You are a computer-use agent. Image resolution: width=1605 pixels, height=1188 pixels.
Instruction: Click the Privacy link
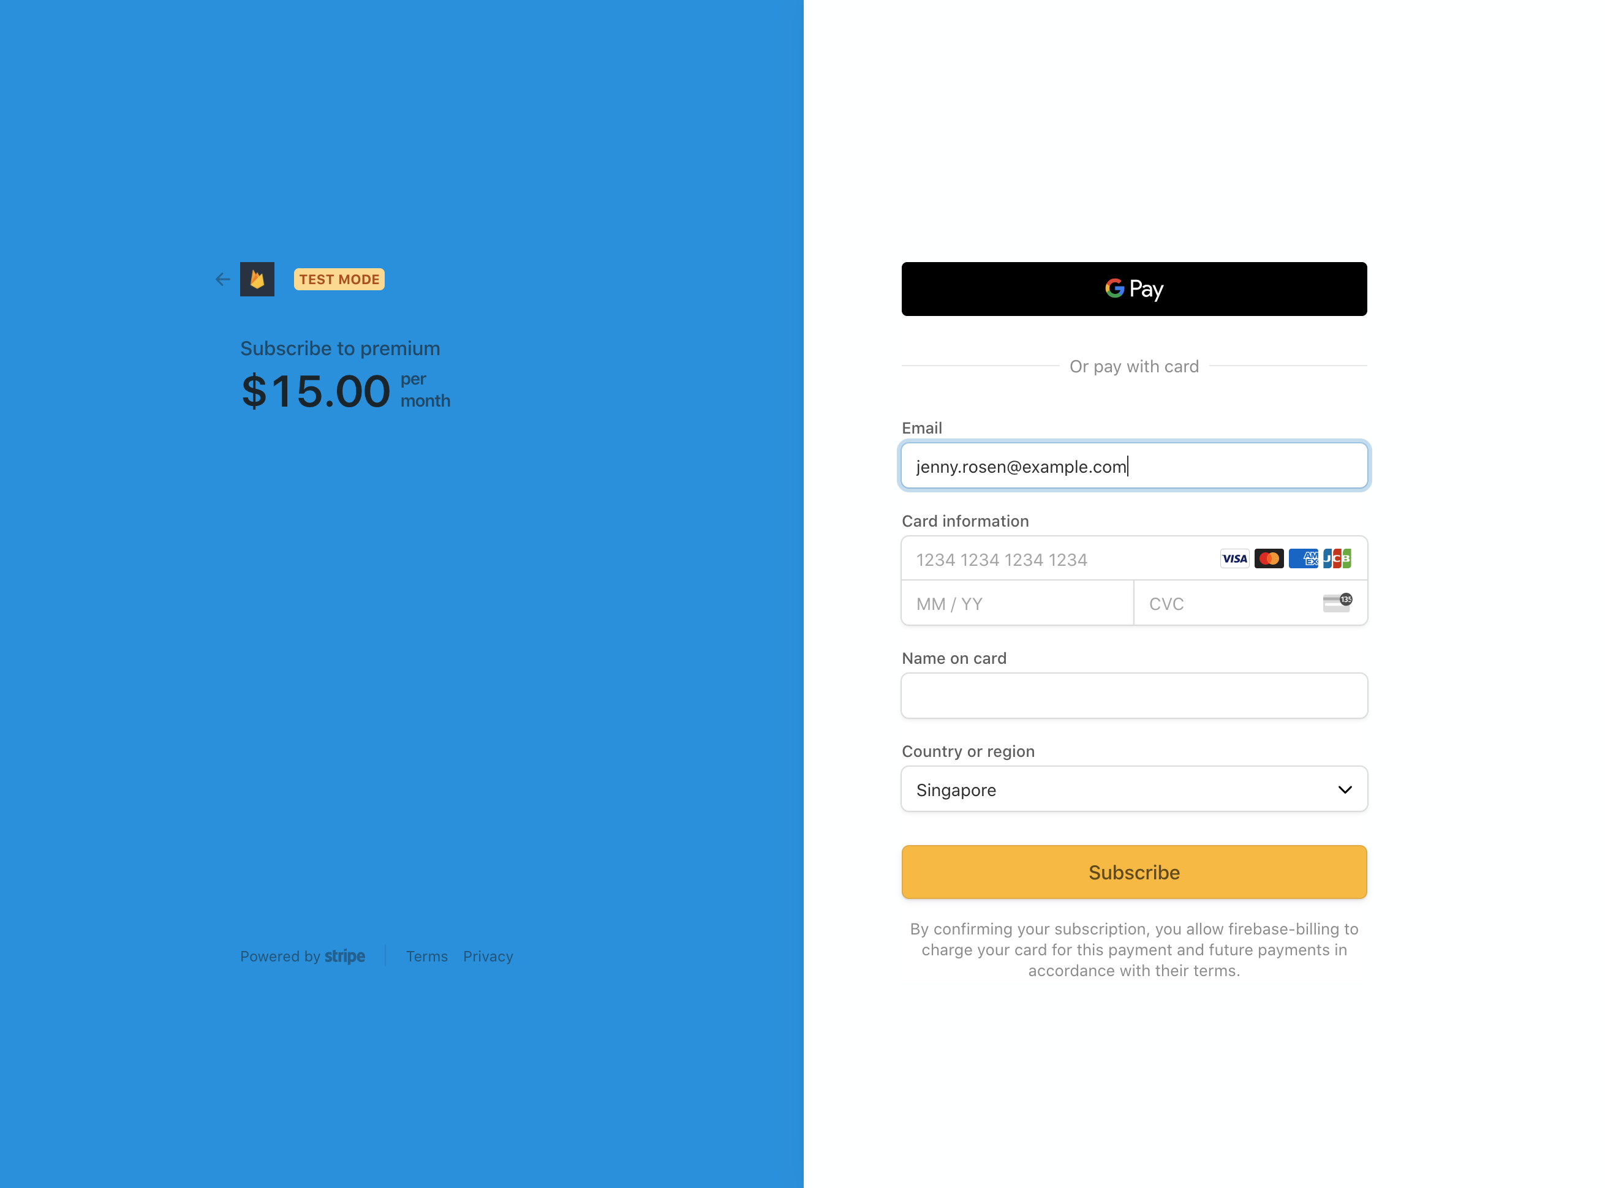[488, 955]
